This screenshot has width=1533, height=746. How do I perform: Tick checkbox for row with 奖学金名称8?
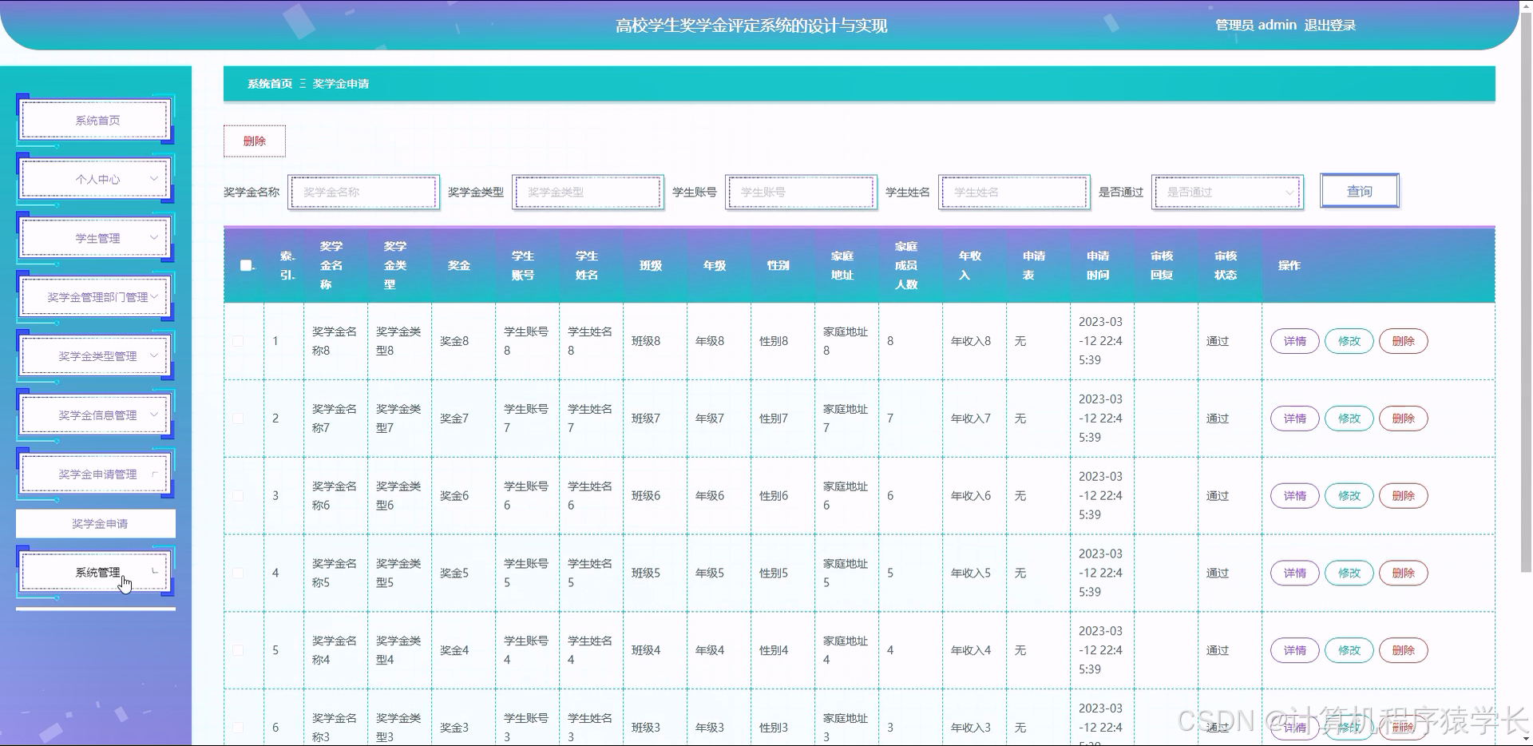tap(238, 341)
